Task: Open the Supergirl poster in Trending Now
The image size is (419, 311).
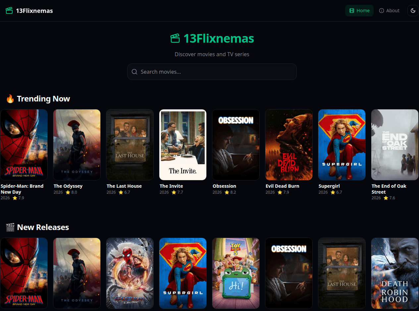Action: (342, 145)
